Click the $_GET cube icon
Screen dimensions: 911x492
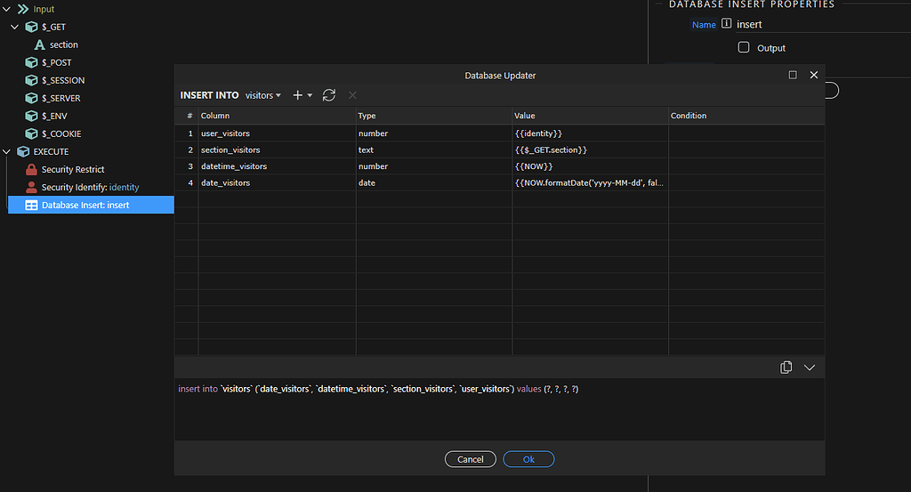(x=31, y=27)
